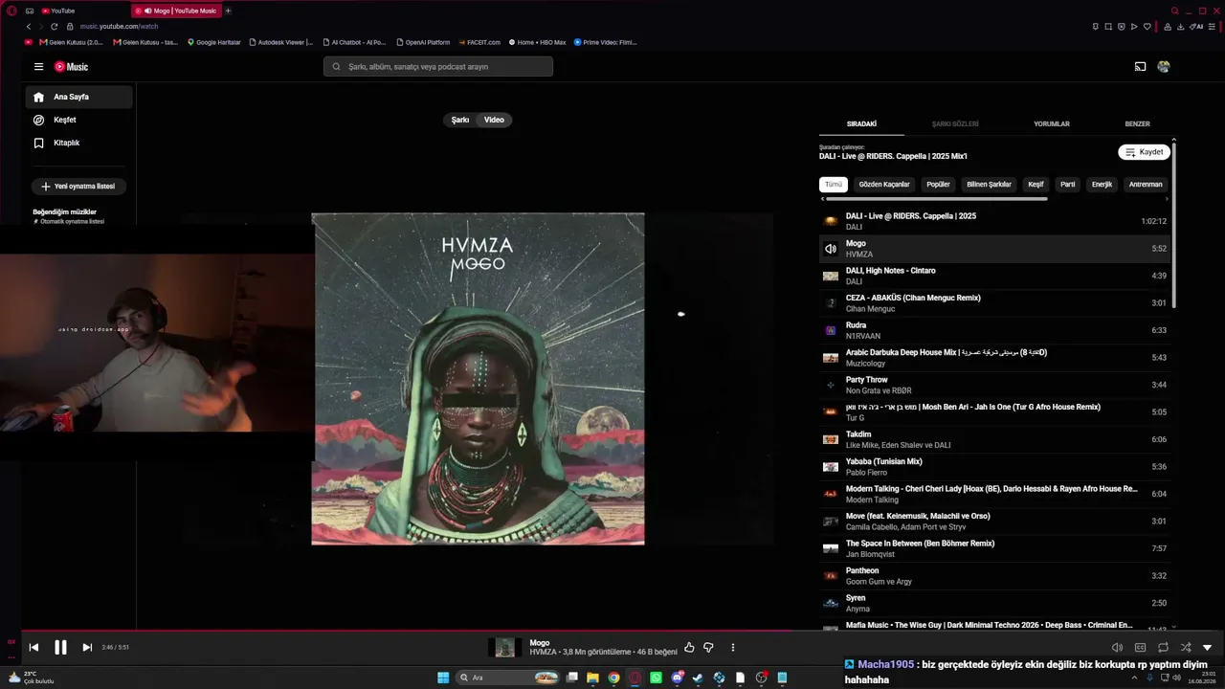Toggle the repeat mode

(x=1163, y=648)
